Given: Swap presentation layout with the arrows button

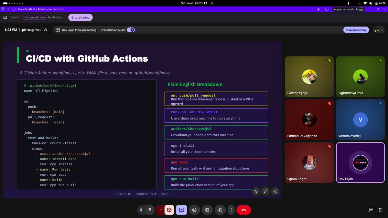Looking at the screenshot, I should 256,191.
